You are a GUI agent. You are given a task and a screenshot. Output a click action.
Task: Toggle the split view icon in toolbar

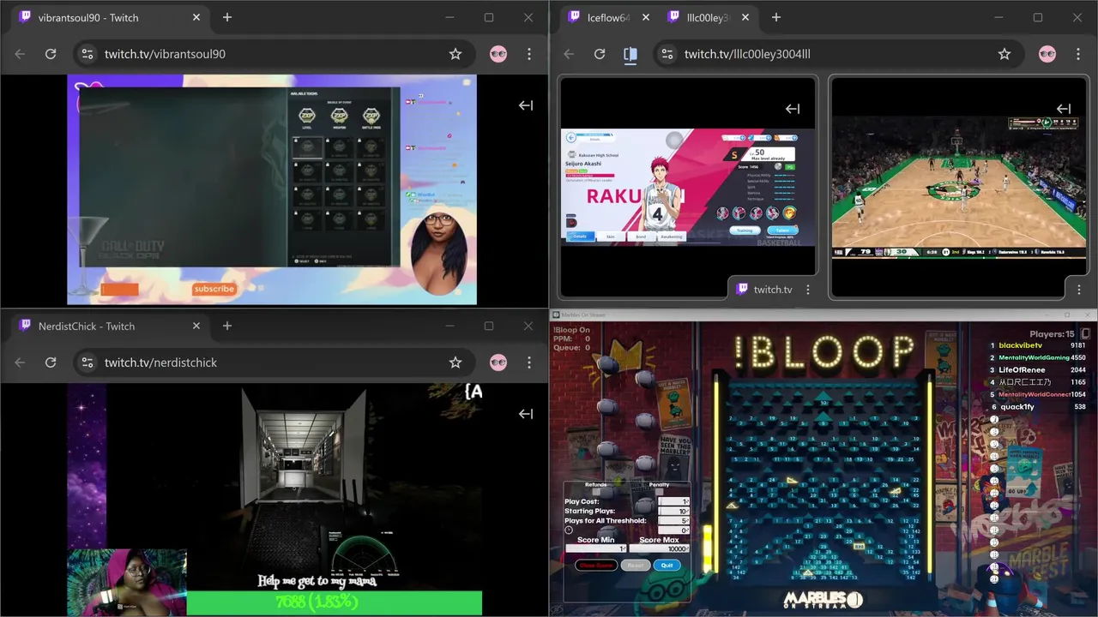click(x=630, y=54)
